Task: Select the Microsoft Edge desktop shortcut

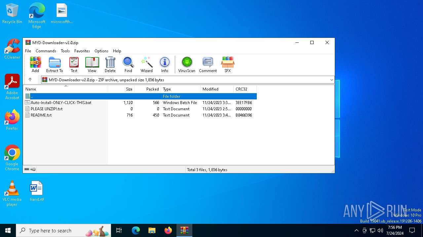Action: (x=37, y=15)
